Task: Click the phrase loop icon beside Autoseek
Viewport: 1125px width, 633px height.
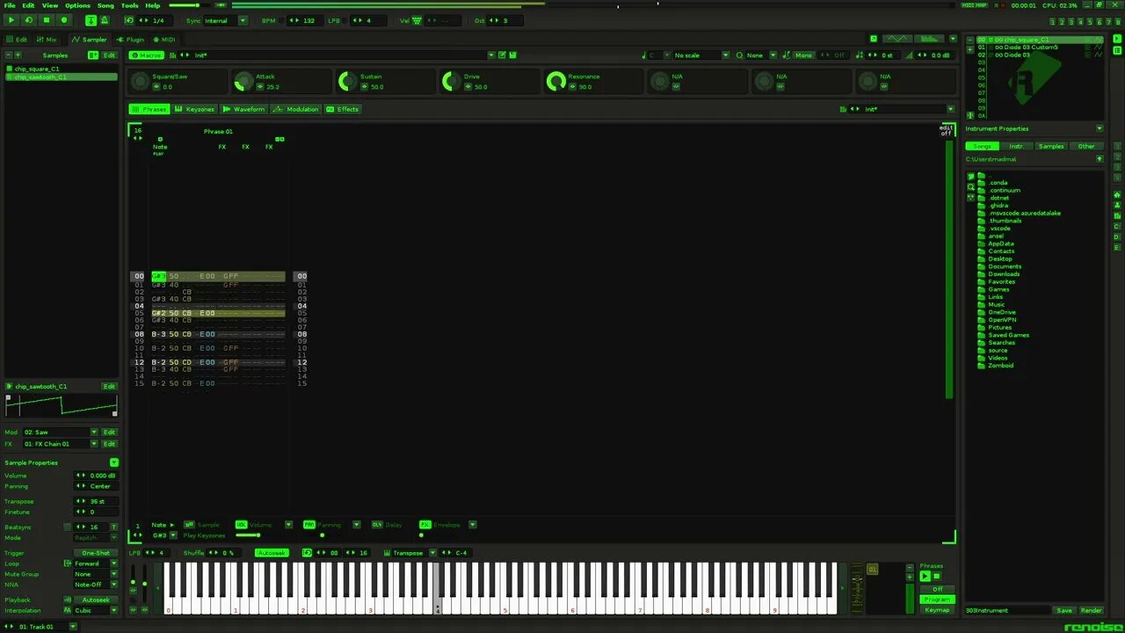Action: 307,553
